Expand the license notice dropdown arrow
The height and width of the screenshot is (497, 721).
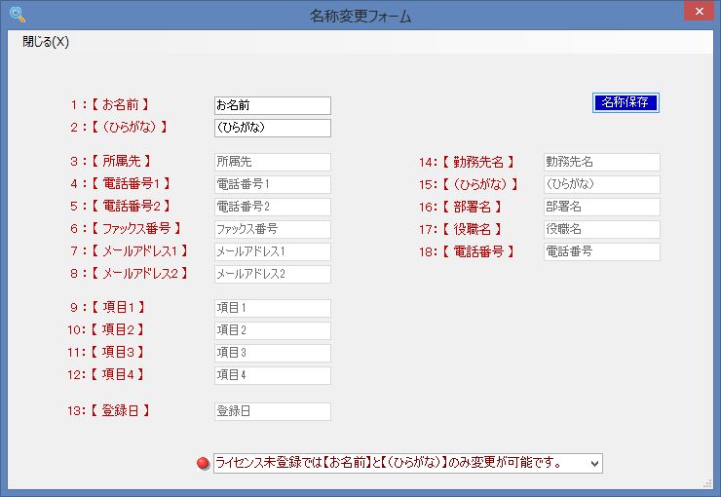pyautogui.click(x=593, y=463)
